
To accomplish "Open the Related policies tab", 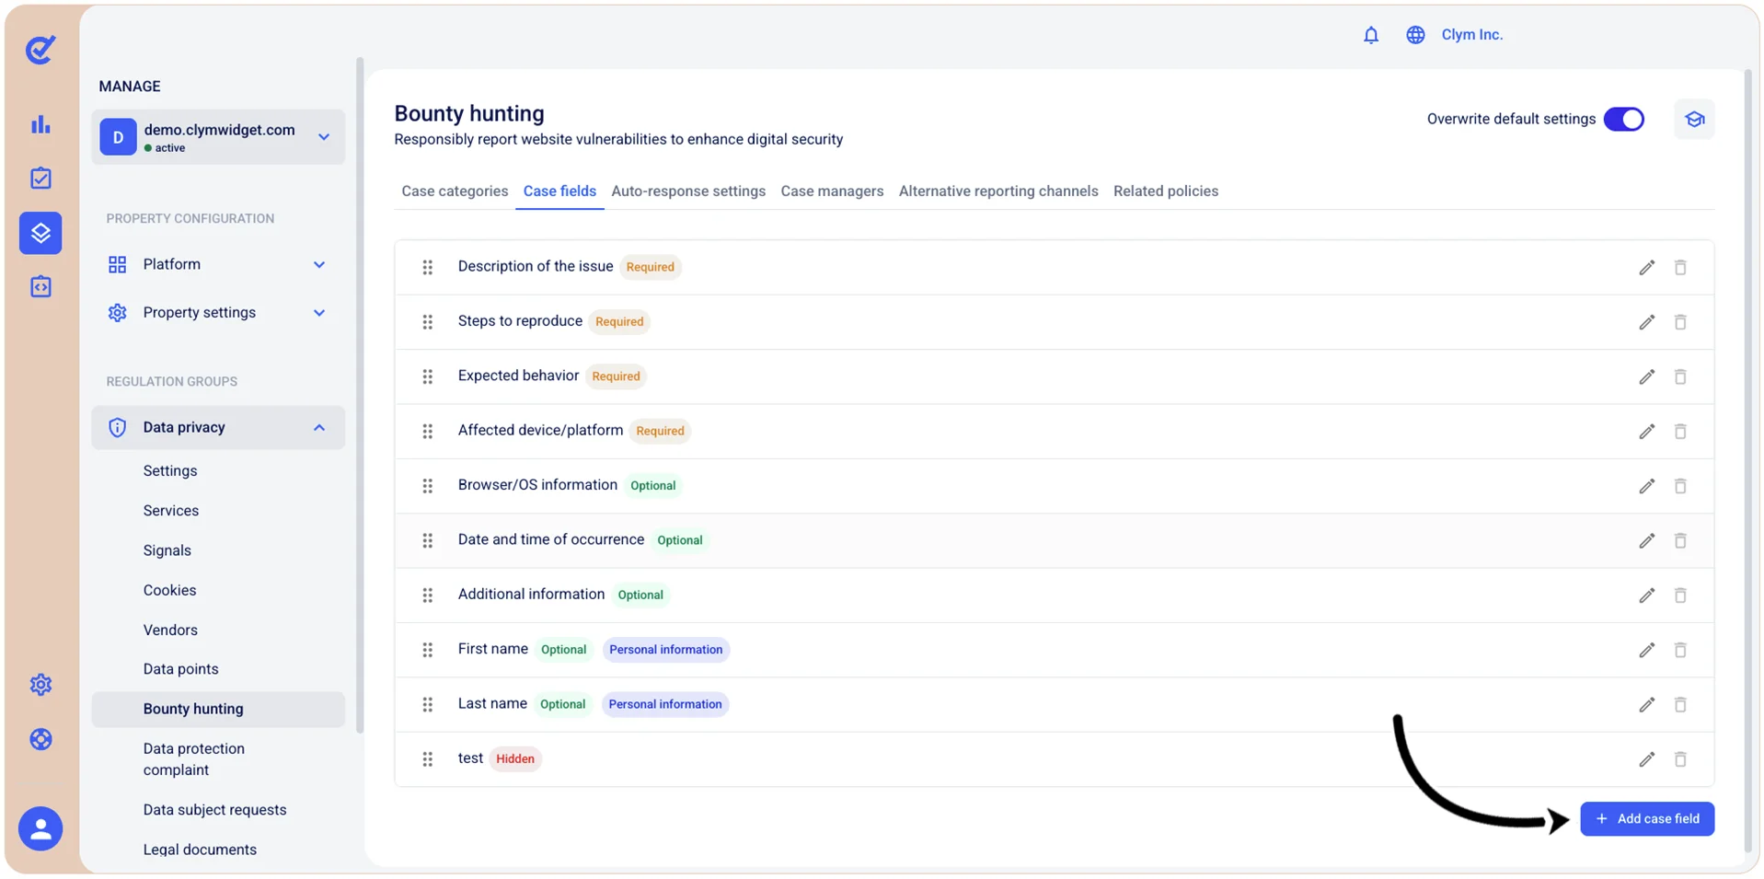I will [1166, 191].
